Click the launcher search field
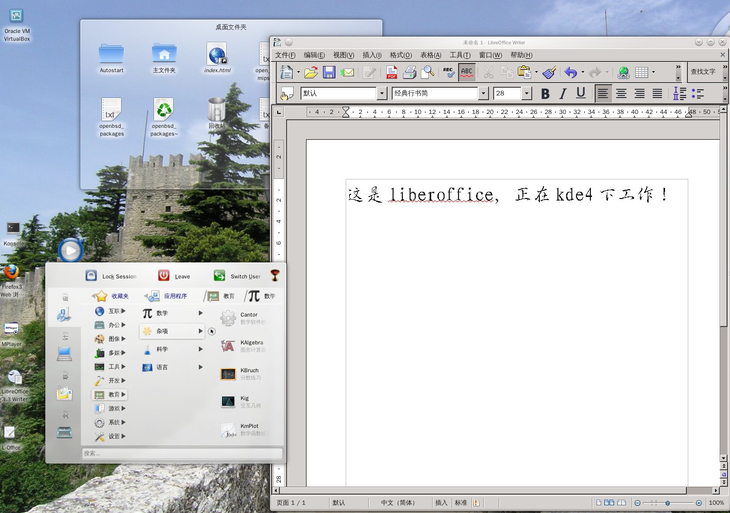This screenshot has height=513, width=730. click(182, 453)
